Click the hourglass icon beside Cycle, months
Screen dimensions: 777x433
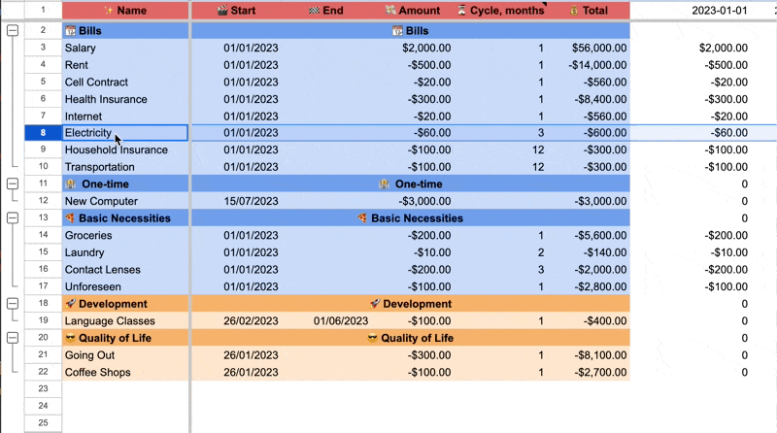point(460,11)
